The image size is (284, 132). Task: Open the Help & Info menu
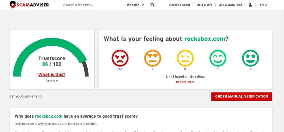[x=204, y=5]
